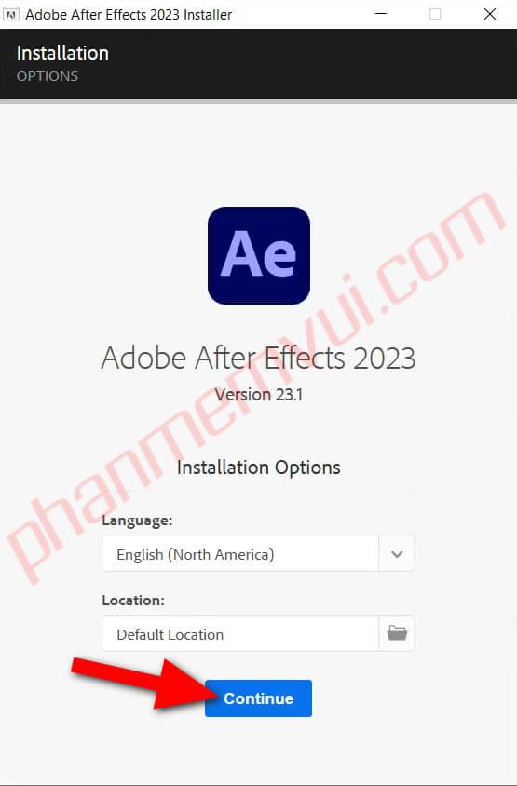Image resolution: width=517 pixels, height=786 pixels.
Task: Click the Adobe After Effects 2023 product name
Action: click(258, 358)
